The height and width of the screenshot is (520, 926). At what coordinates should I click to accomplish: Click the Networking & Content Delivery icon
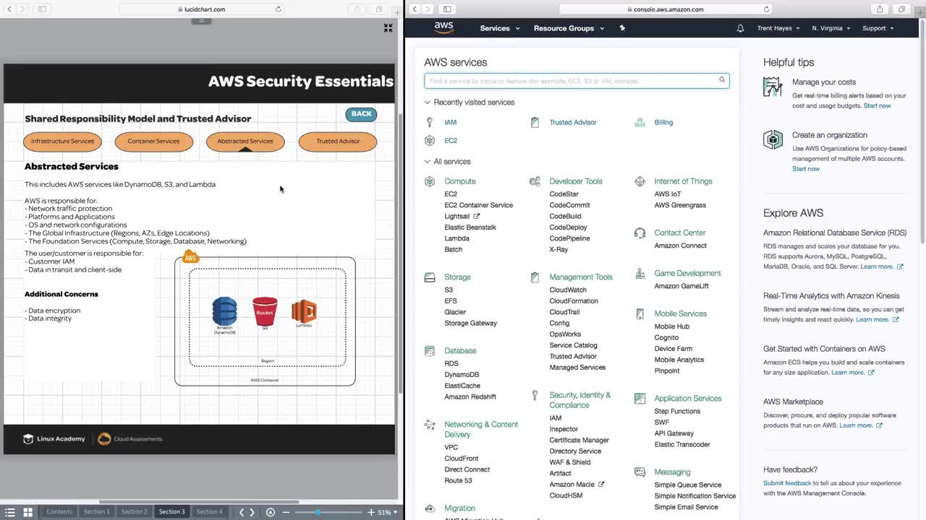tap(430, 425)
